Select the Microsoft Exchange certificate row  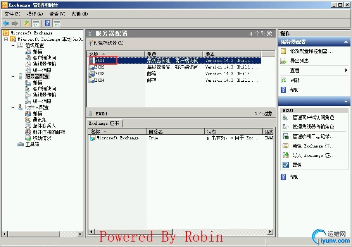click(181, 138)
